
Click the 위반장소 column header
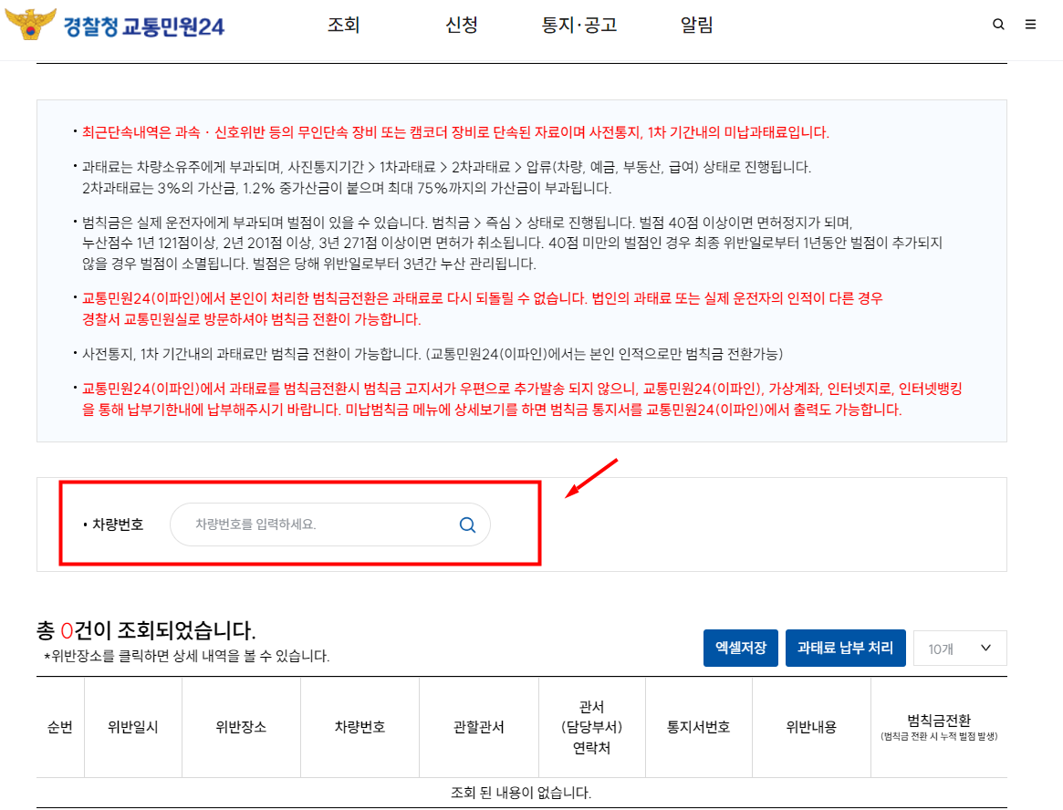pyautogui.click(x=241, y=727)
